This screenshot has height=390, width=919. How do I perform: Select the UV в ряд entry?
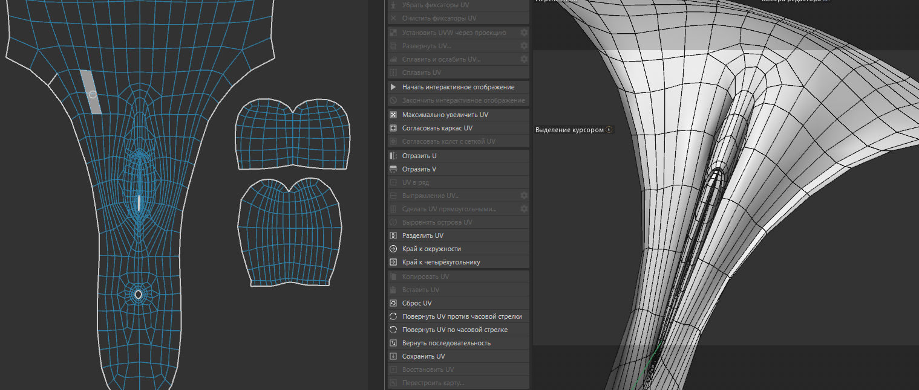[459, 182]
